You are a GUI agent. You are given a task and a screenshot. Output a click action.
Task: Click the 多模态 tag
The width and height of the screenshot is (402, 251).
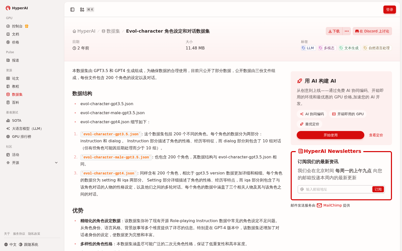(x=327, y=48)
